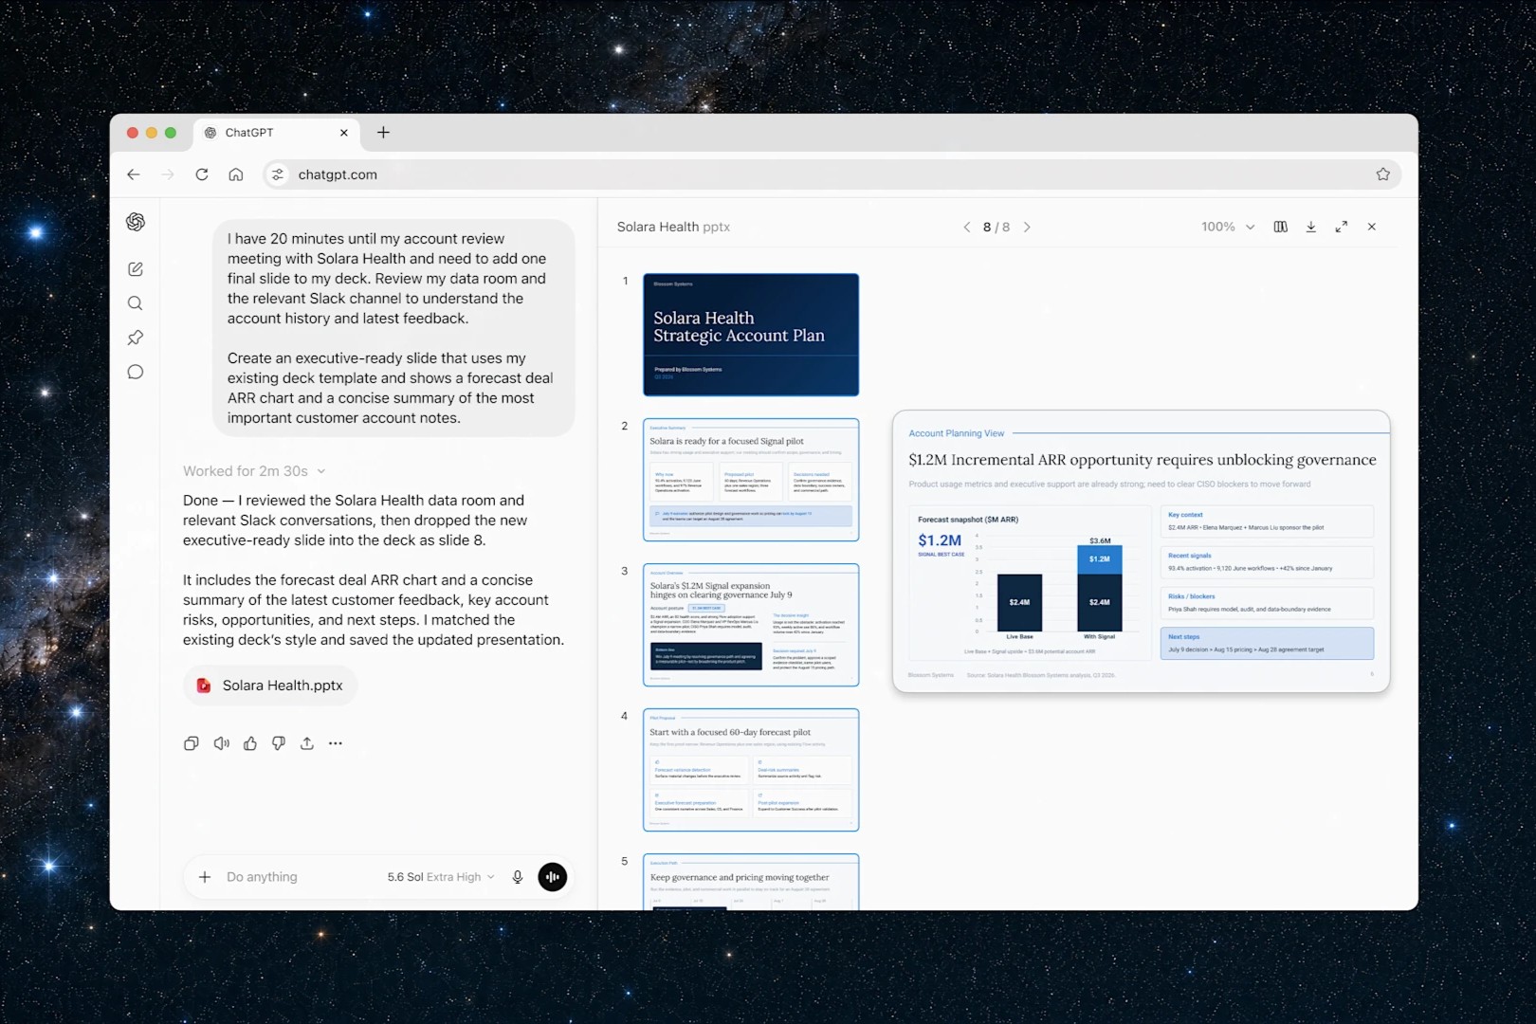
Task: Start a new chat via compose icon
Action: click(x=136, y=269)
